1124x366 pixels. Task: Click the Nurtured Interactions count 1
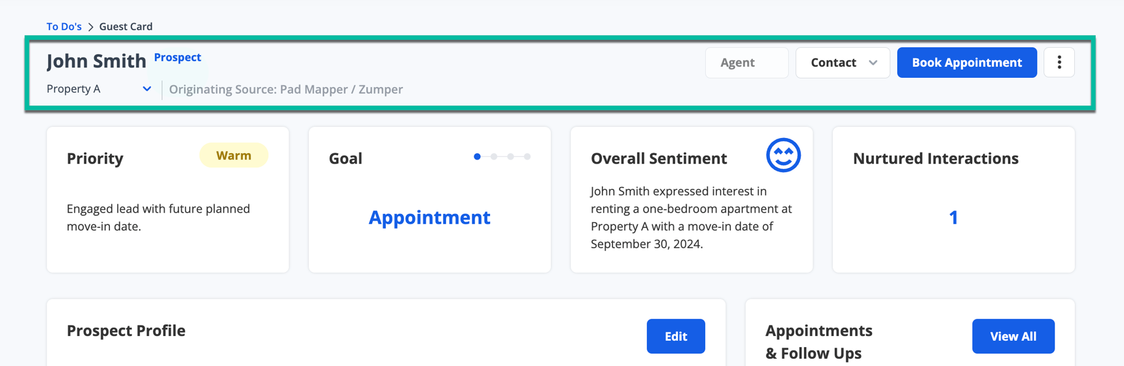(953, 217)
